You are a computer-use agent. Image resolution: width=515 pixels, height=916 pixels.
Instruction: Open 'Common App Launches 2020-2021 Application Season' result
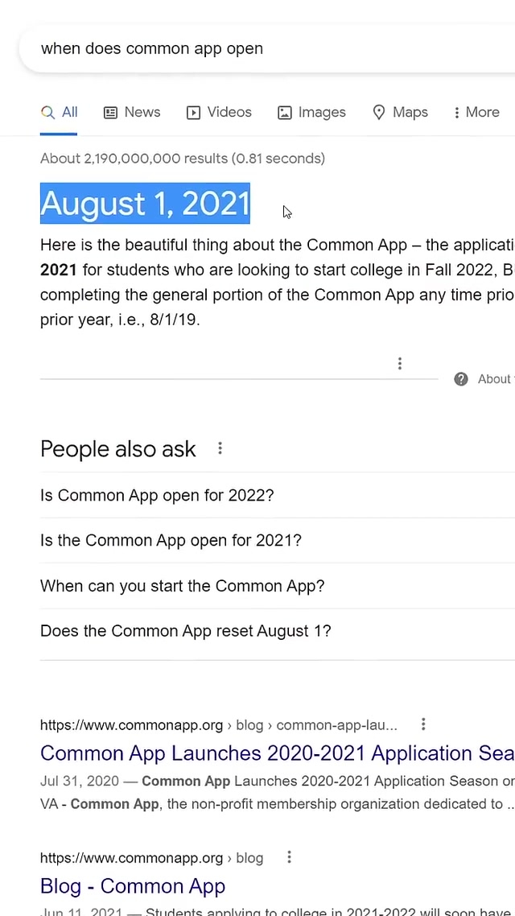(278, 753)
